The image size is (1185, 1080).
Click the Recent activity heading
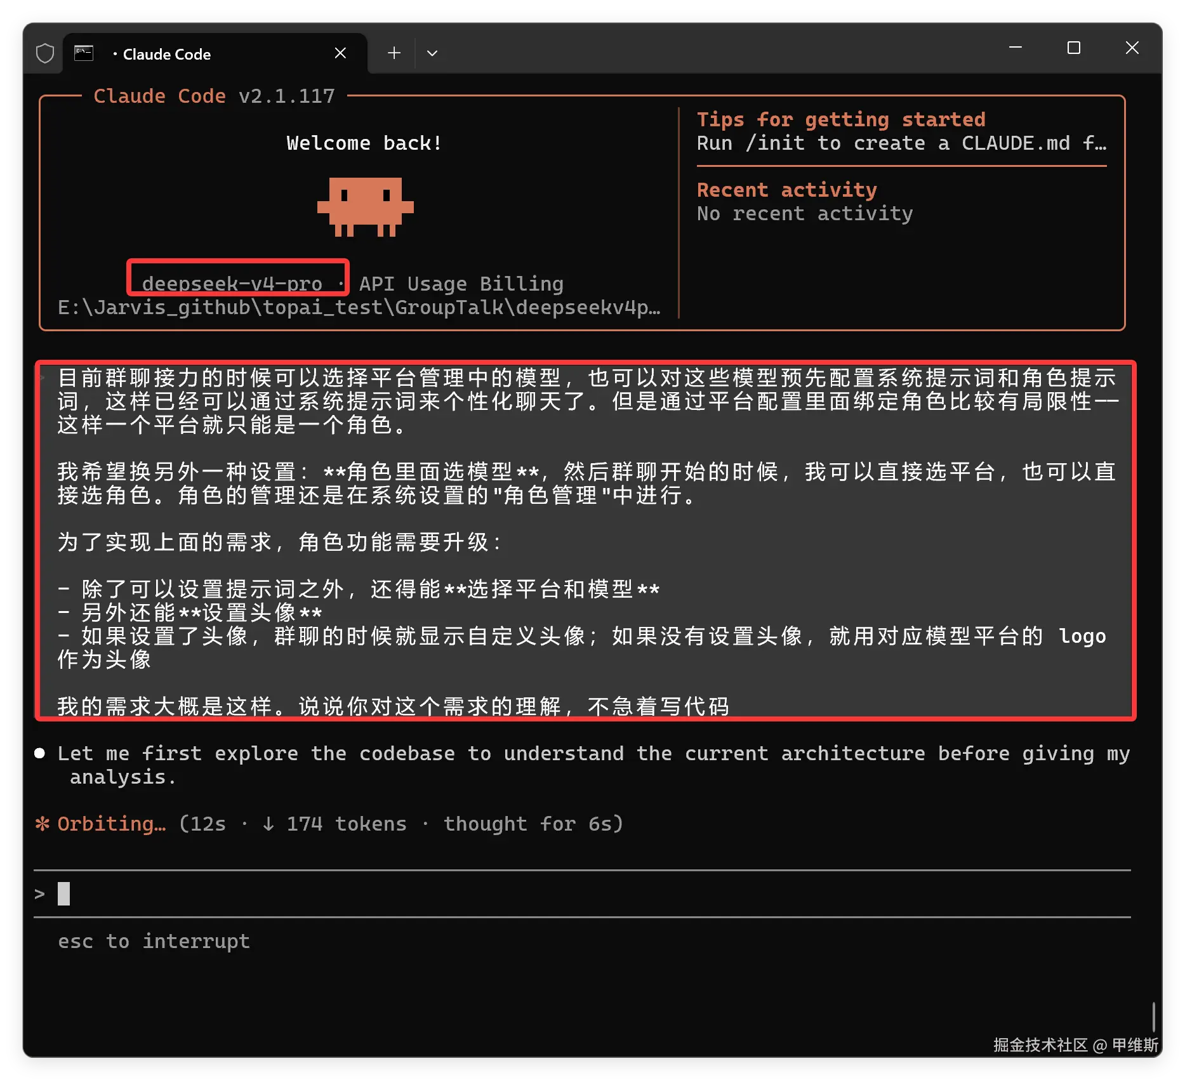787,190
